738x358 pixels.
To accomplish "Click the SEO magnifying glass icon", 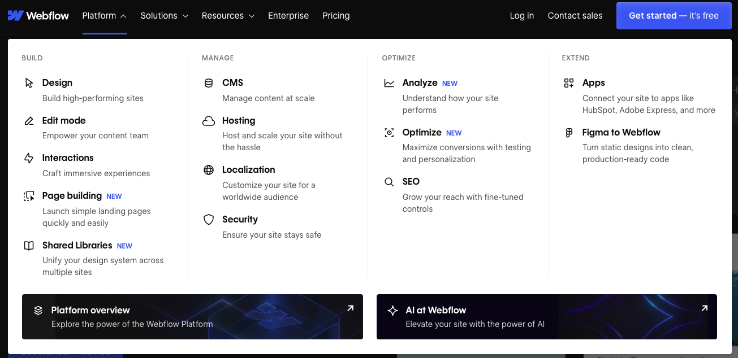I will 389,182.
